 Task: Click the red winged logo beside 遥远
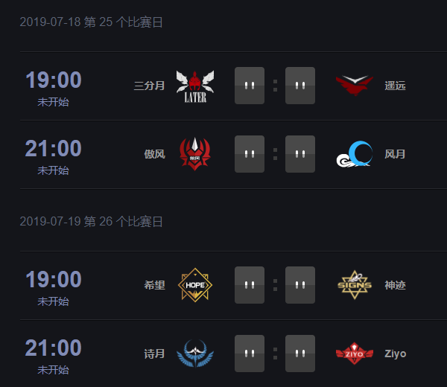click(x=355, y=86)
